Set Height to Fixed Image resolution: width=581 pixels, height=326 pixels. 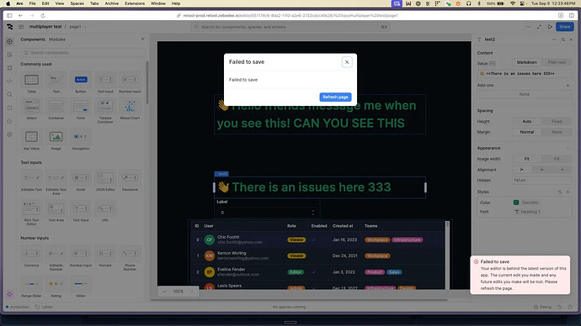[x=557, y=121]
